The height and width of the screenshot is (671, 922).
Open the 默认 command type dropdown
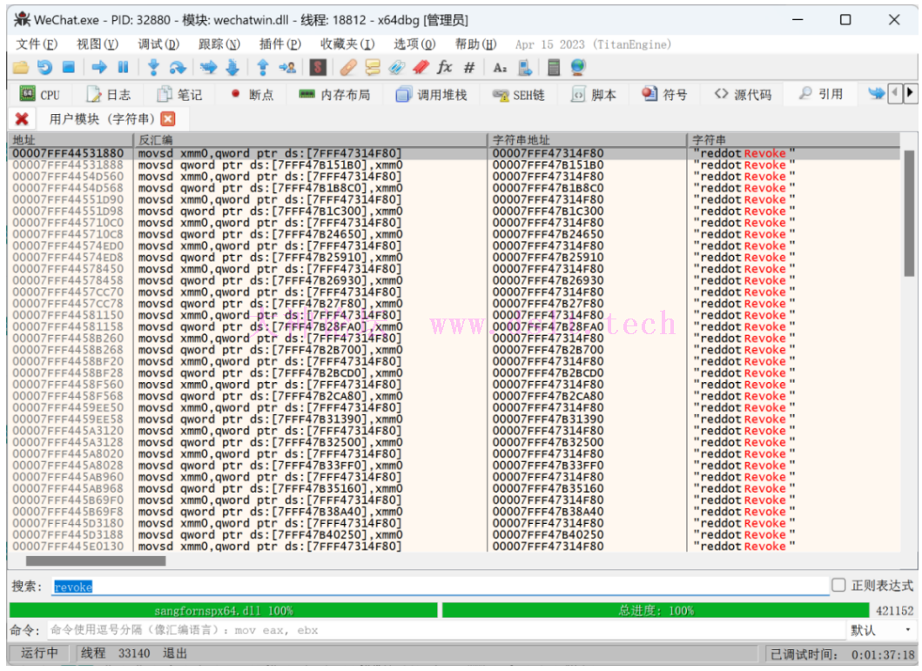click(x=881, y=630)
